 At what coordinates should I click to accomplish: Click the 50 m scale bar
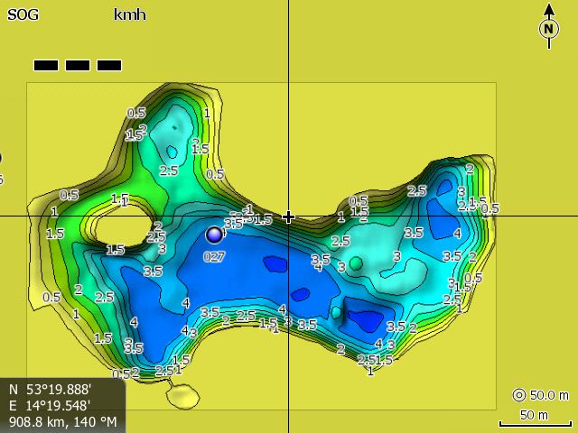click(x=535, y=421)
